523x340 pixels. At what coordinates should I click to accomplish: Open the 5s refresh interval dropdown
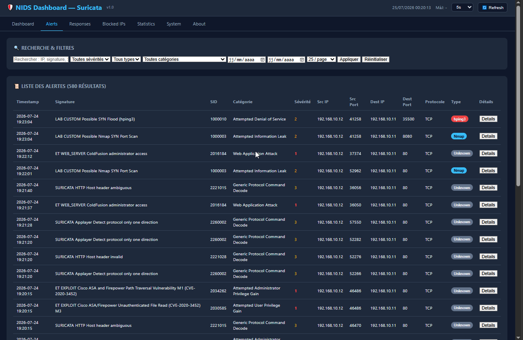(x=462, y=7)
